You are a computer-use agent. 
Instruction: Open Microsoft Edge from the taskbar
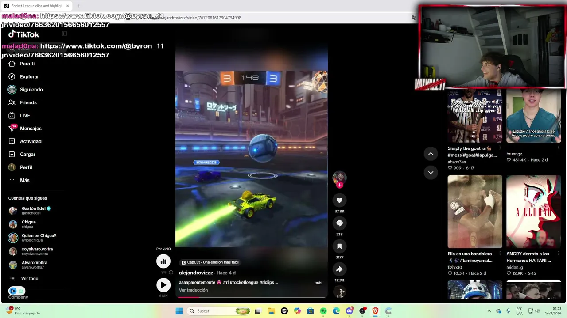(x=336, y=311)
